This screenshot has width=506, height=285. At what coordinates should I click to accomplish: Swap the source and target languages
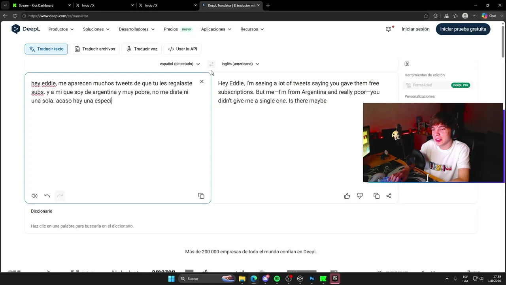tap(211, 64)
